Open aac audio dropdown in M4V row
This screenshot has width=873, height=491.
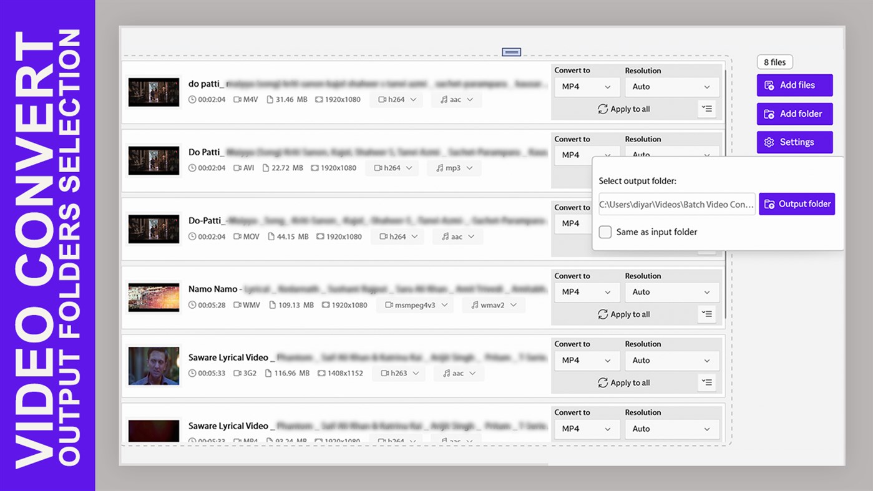456,100
